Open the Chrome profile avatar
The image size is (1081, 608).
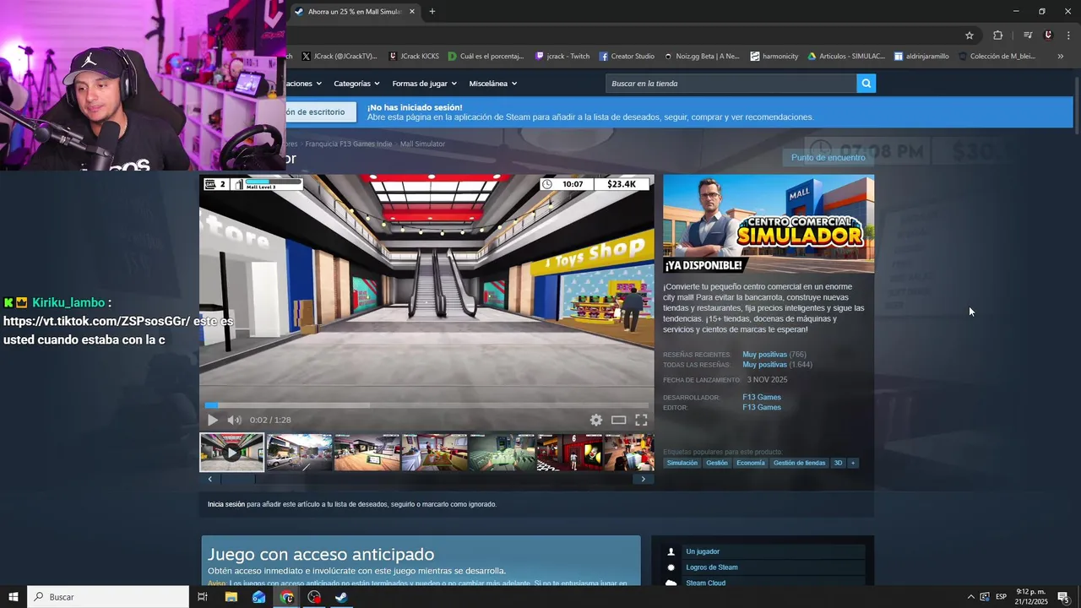(1048, 35)
